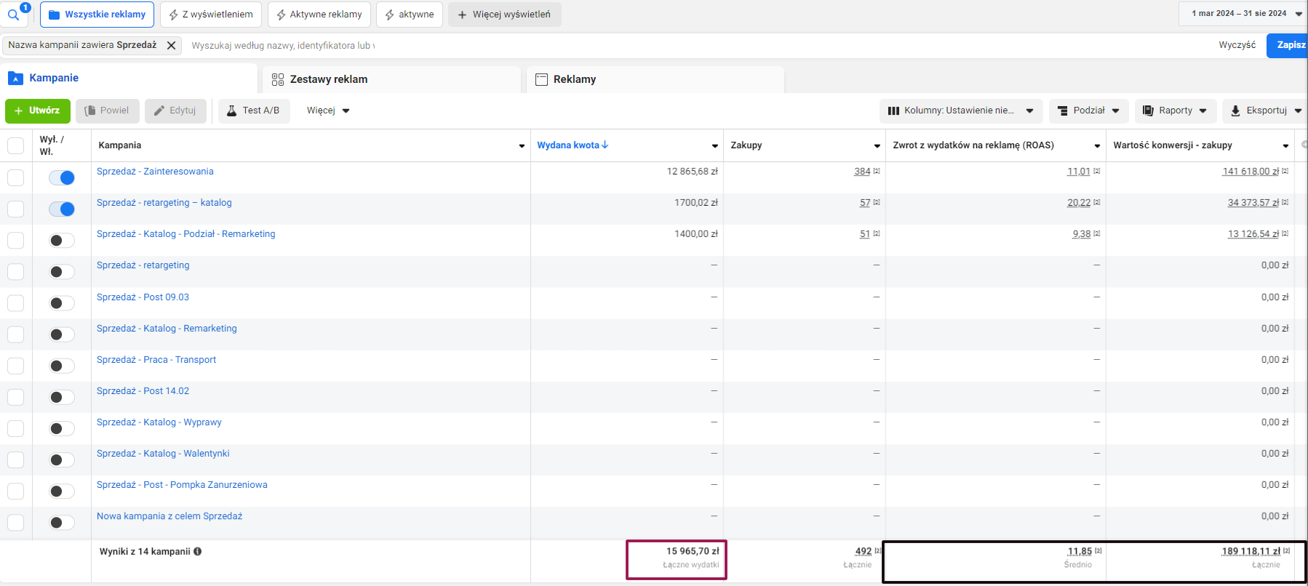The height and width of the screenshot is (586, 1308).
Task: Open the search magnifier icon
Action: point(13,15)
